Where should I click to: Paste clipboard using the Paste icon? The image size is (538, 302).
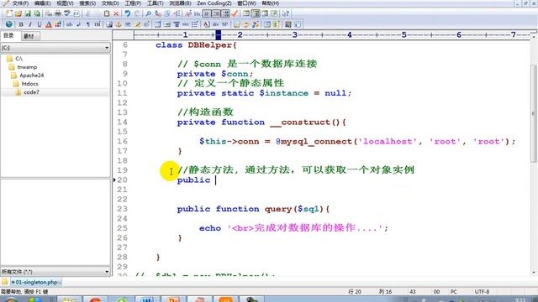[x=107, y=13]
